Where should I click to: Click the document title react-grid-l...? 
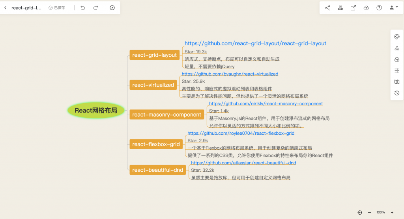[x=26, y=8]
